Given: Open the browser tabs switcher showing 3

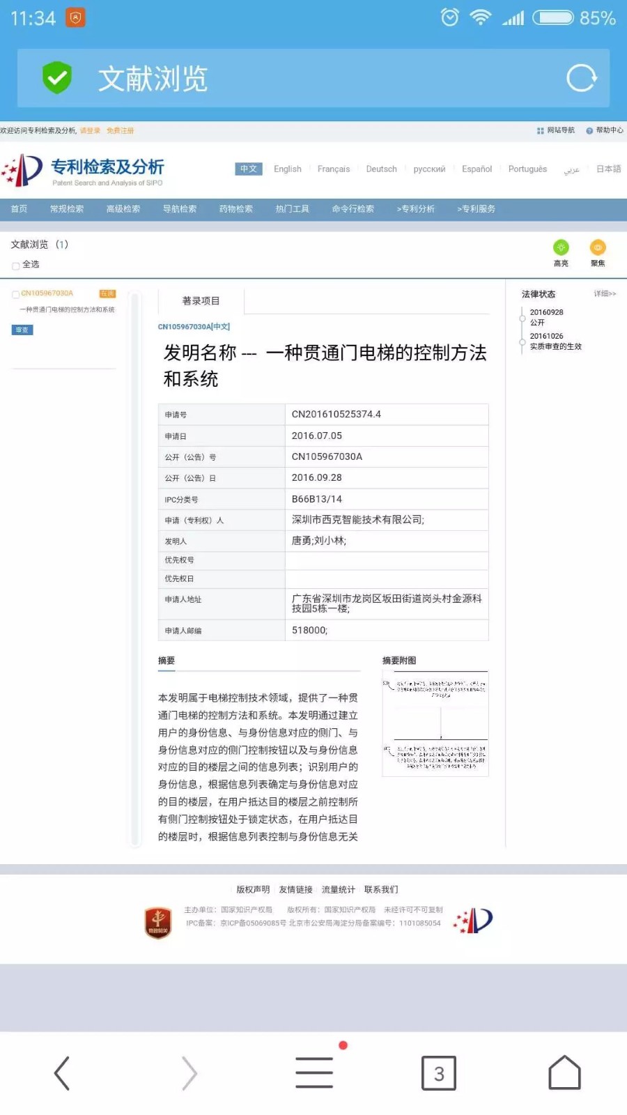Looking at the screenshot, I should 439,1072.
